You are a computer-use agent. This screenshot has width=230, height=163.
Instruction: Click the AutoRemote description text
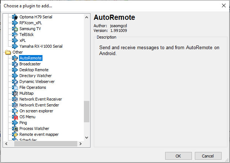pos(159,50)
